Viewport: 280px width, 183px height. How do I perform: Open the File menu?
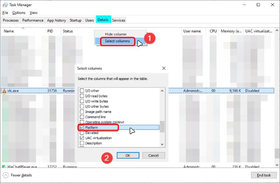[5, 13]
